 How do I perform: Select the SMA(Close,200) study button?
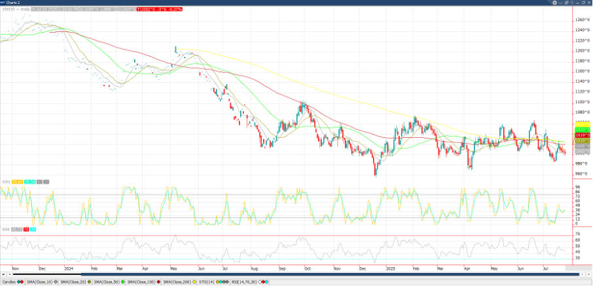[x=179, y=282]
